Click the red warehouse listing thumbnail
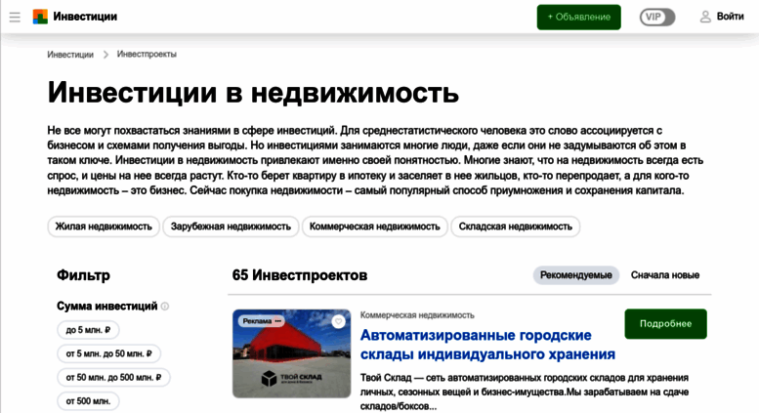The width and height of the screenshot is (759, 413). [x=291, y=354]
